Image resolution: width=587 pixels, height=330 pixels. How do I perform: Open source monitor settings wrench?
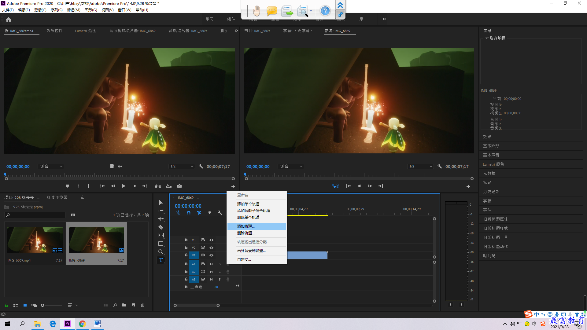point(201,166)
